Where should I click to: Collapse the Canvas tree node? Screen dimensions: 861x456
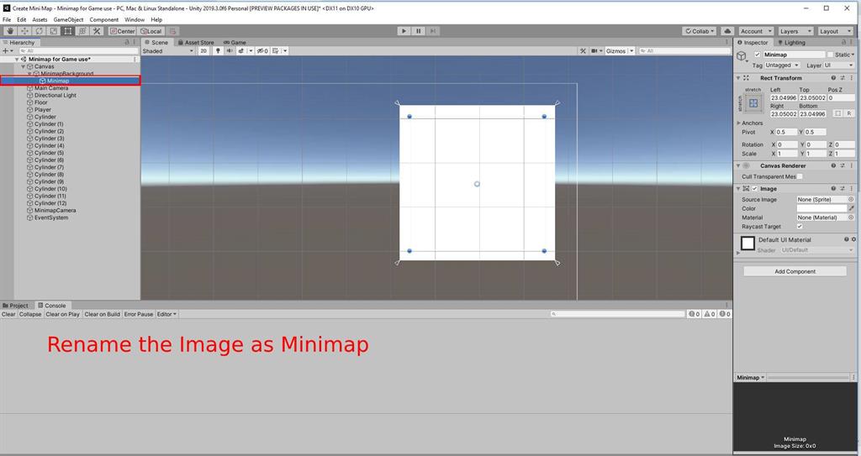pyautogui.click(x=24, y=66)
